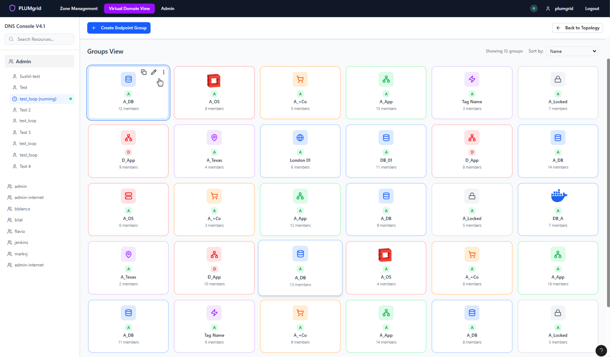Click Create Endpoint Group button
Viewport: 610px width, 357px height.
click(x=119, y=28)
